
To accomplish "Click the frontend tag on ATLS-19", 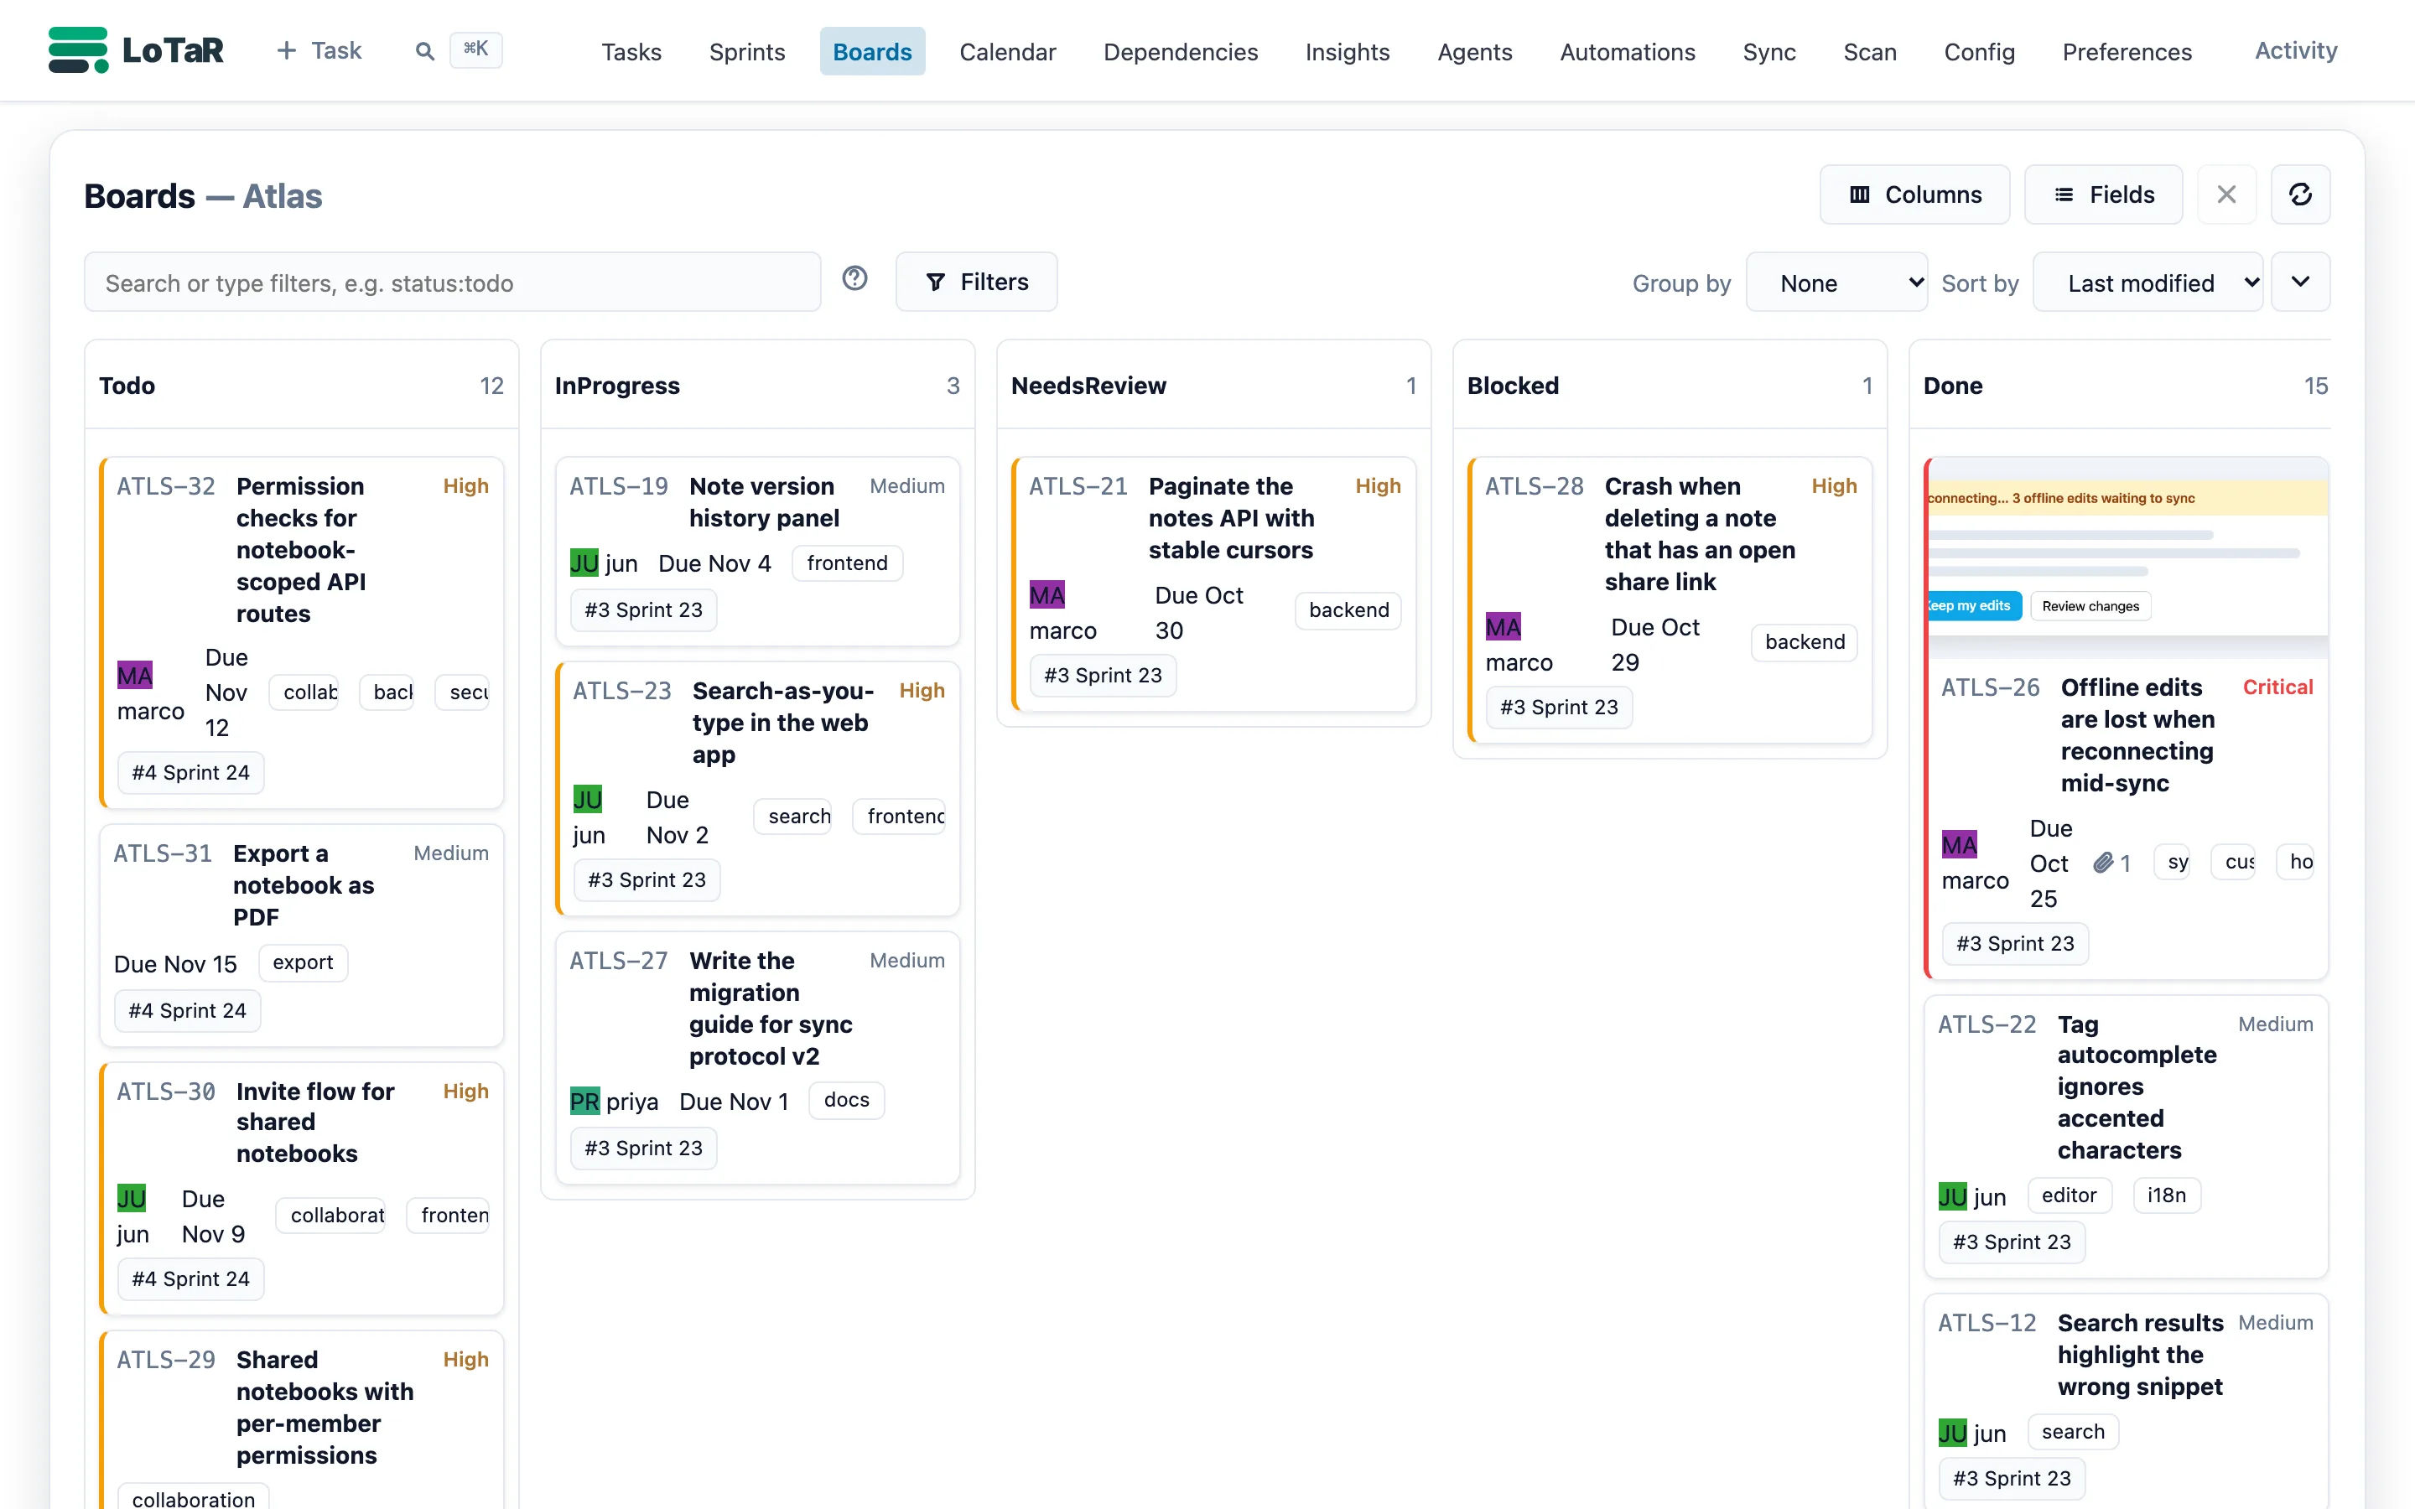I will coord(846,563).
